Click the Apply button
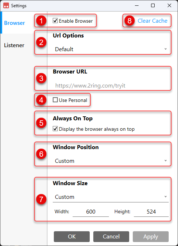Viewport: 178px width, 246px height. click(x=151, y=236)
